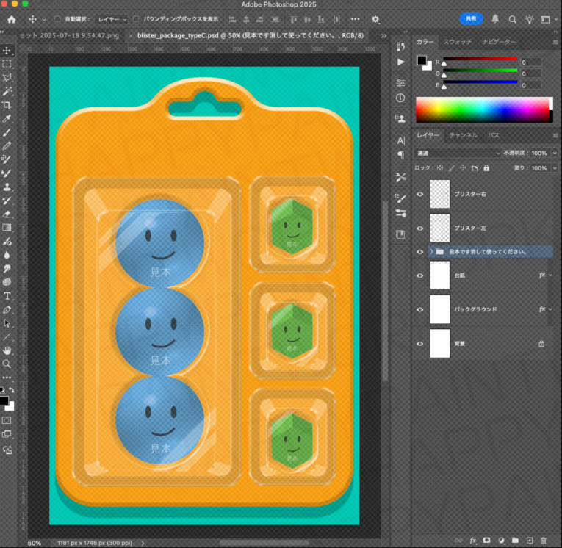Open the 不透明度 opacity dropdown arrow

point(553,153)
